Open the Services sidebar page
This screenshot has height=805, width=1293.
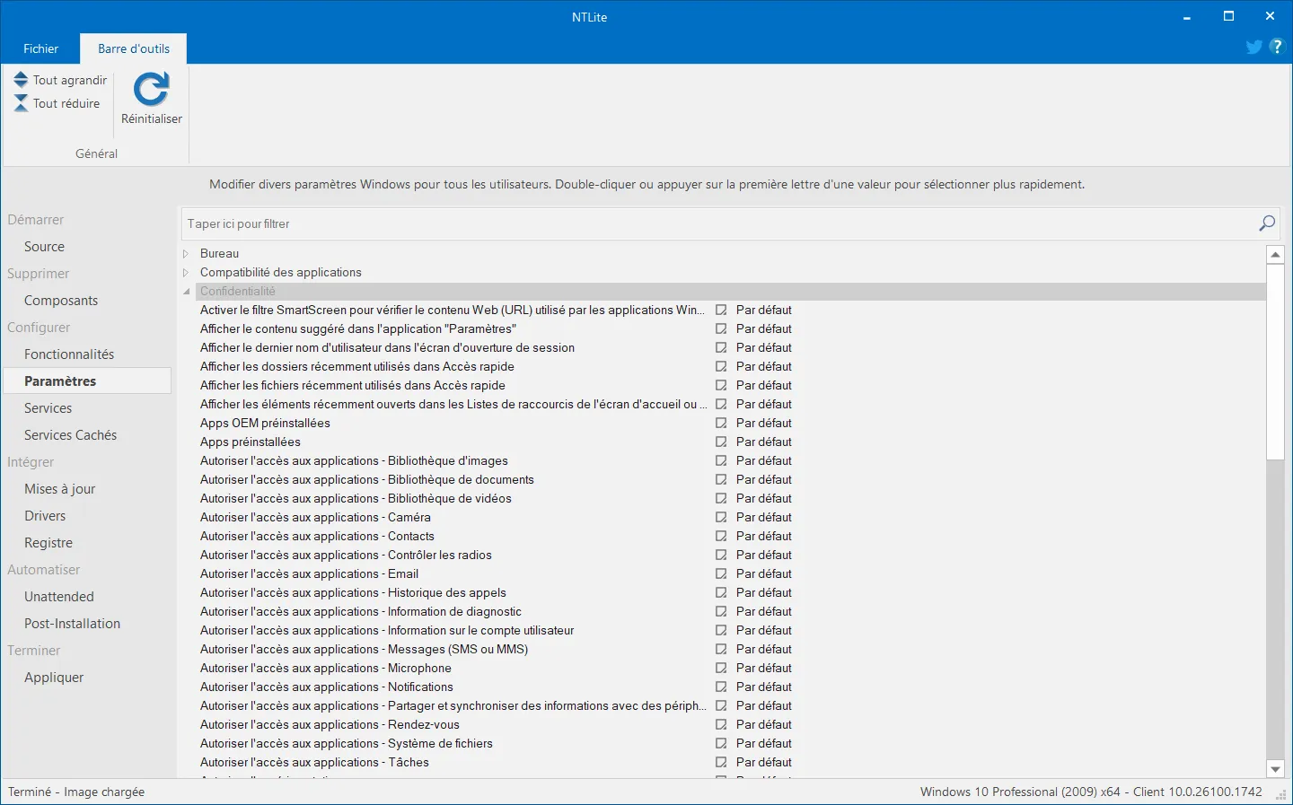[x=48, y=408]
